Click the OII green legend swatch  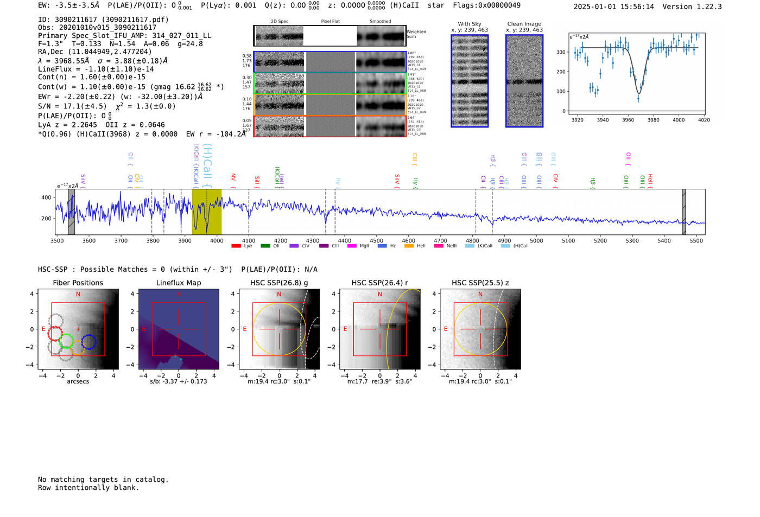[x=265, y=246]
